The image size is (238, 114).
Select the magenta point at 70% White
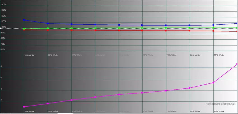coord(166,91)
